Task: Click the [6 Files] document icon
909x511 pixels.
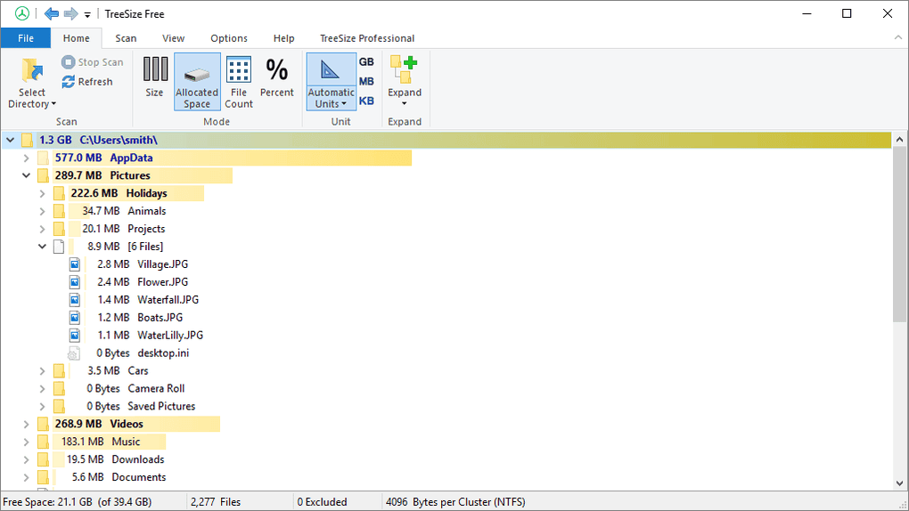Action: [59, 247]
